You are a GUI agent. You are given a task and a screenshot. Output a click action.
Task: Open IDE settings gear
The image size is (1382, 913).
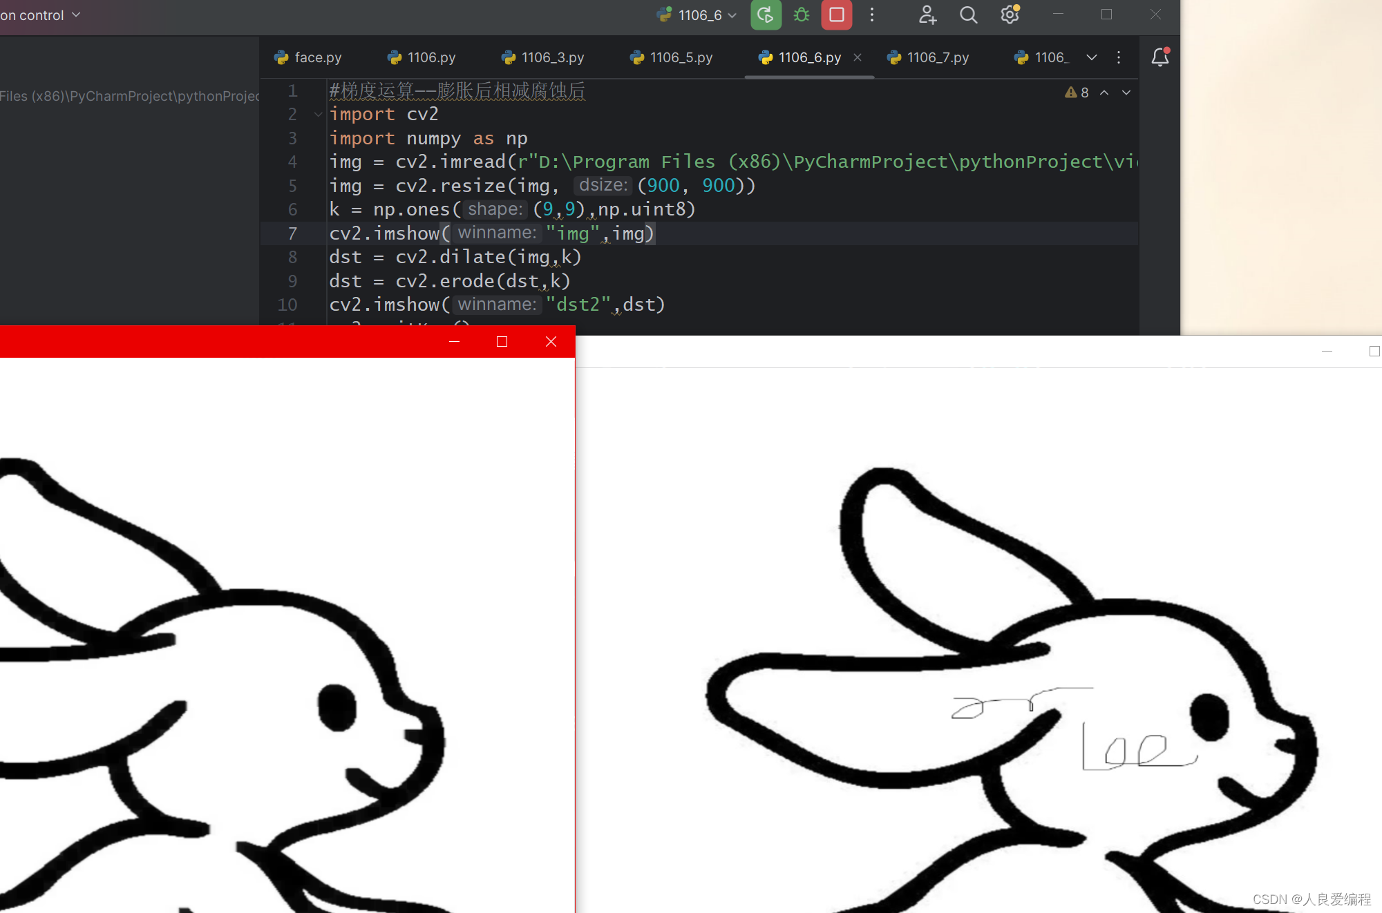click(1010, 15)
